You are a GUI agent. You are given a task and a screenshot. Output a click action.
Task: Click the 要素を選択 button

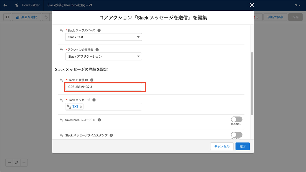pos(27,17)
